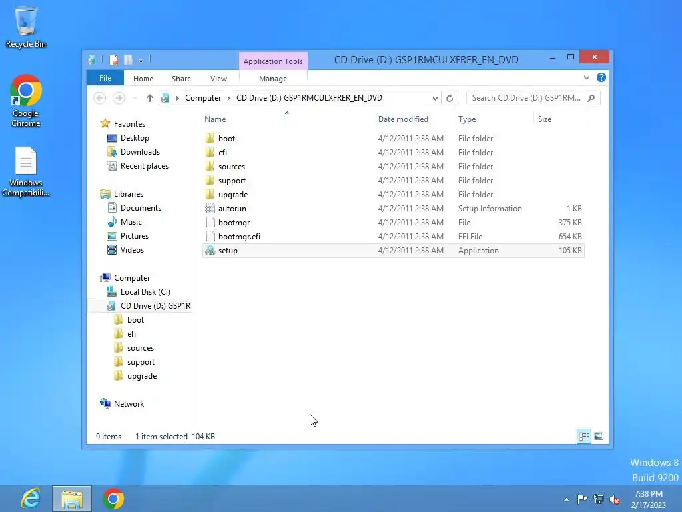Switch to the Home ribbon tab
The width and height of the screenshot is (682, 512).
[x=143, y=79]
